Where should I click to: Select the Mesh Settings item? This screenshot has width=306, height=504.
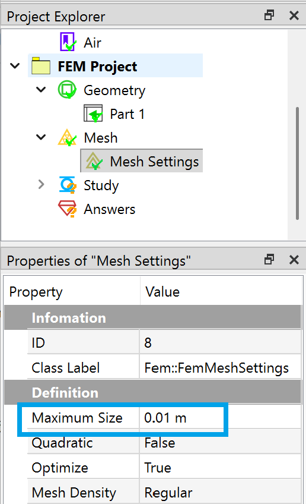(142, 161)
